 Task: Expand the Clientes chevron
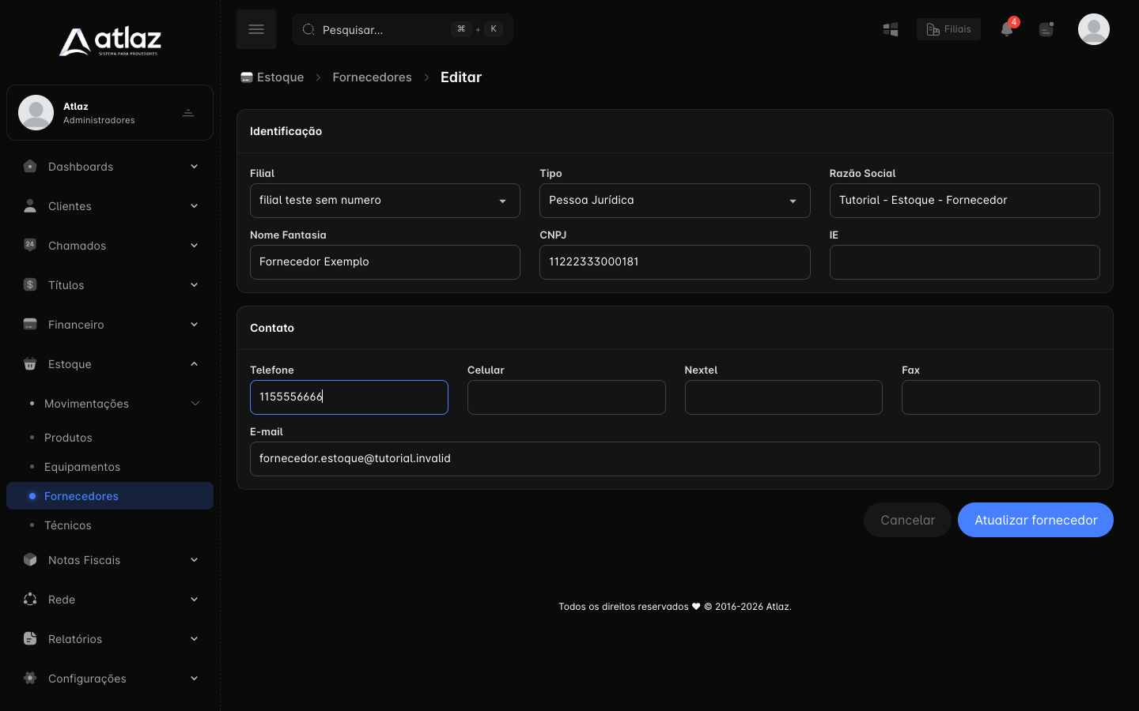tap(194, 206)
